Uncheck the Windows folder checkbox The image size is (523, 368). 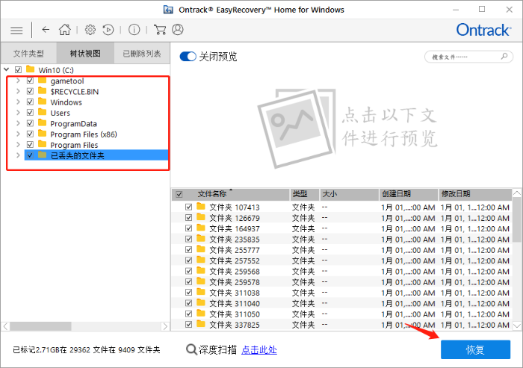pos(30,102)
